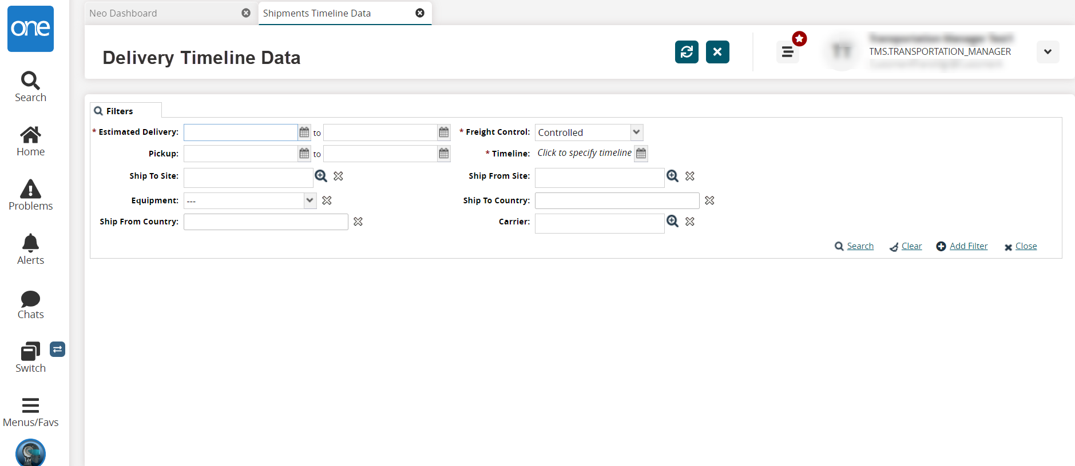This screenshot has height=466, width=1075.
Task: Clear the Ship From Country field
Action: (x=358, y=222)
